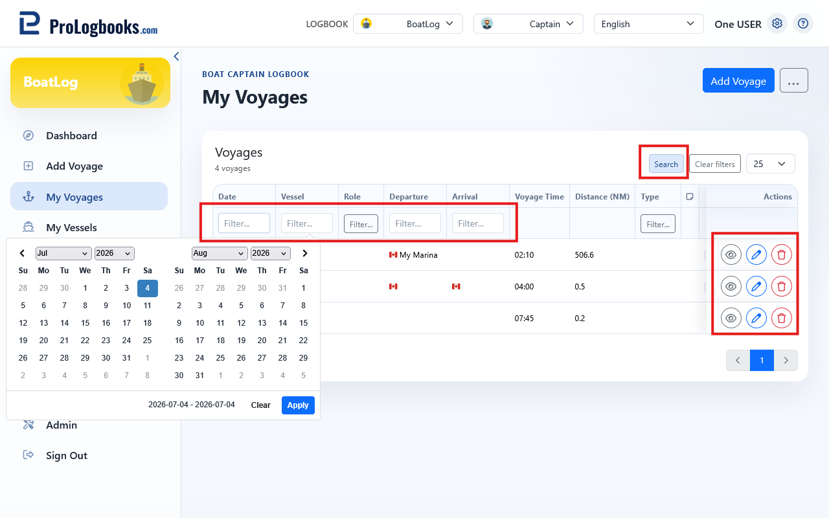Select July 15 in the calendar

85,322
